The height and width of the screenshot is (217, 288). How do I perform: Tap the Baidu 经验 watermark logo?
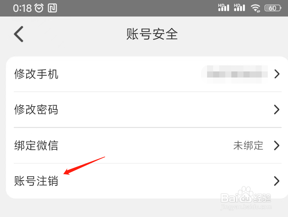click(246, 198)
